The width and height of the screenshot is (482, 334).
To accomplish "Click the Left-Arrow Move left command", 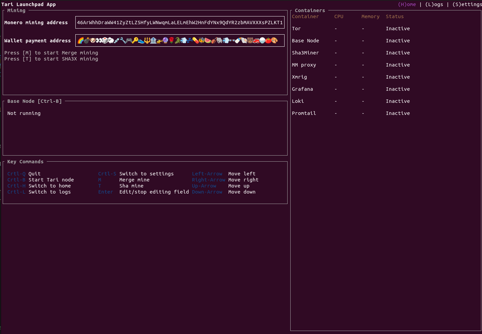I will 224,174.
